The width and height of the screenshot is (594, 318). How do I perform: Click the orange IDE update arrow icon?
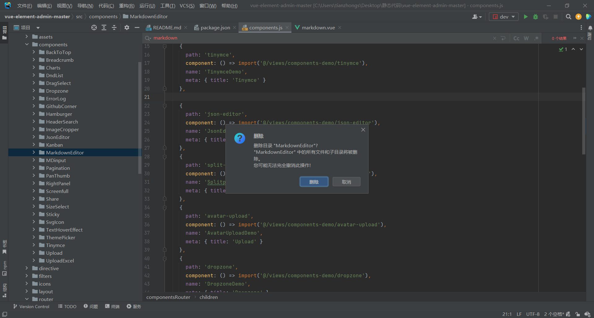click(x=578, y=17)
